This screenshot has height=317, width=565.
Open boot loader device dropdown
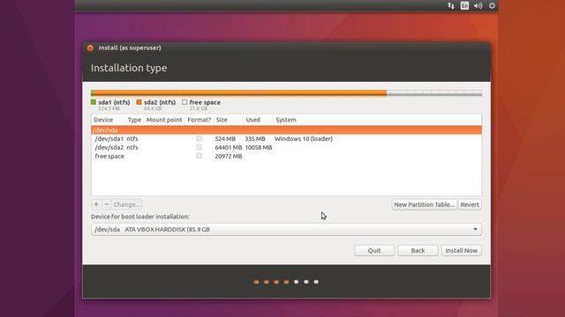click(286, 229)
